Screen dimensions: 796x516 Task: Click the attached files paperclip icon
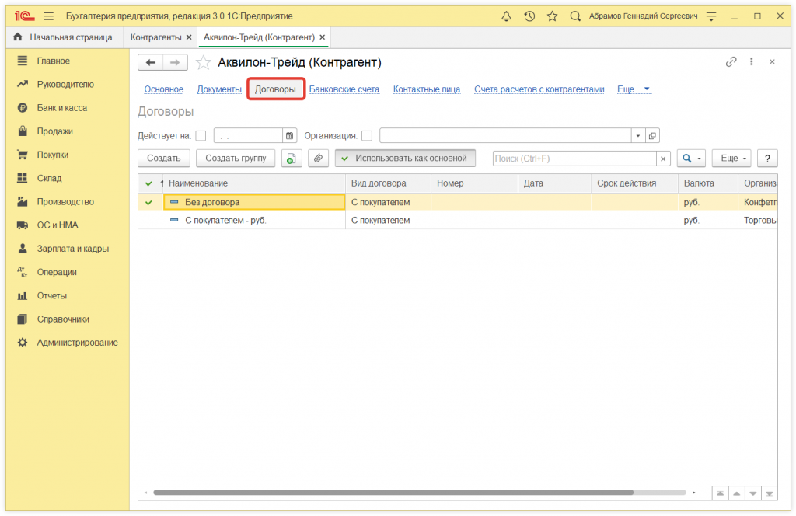(x=318, y=159)
